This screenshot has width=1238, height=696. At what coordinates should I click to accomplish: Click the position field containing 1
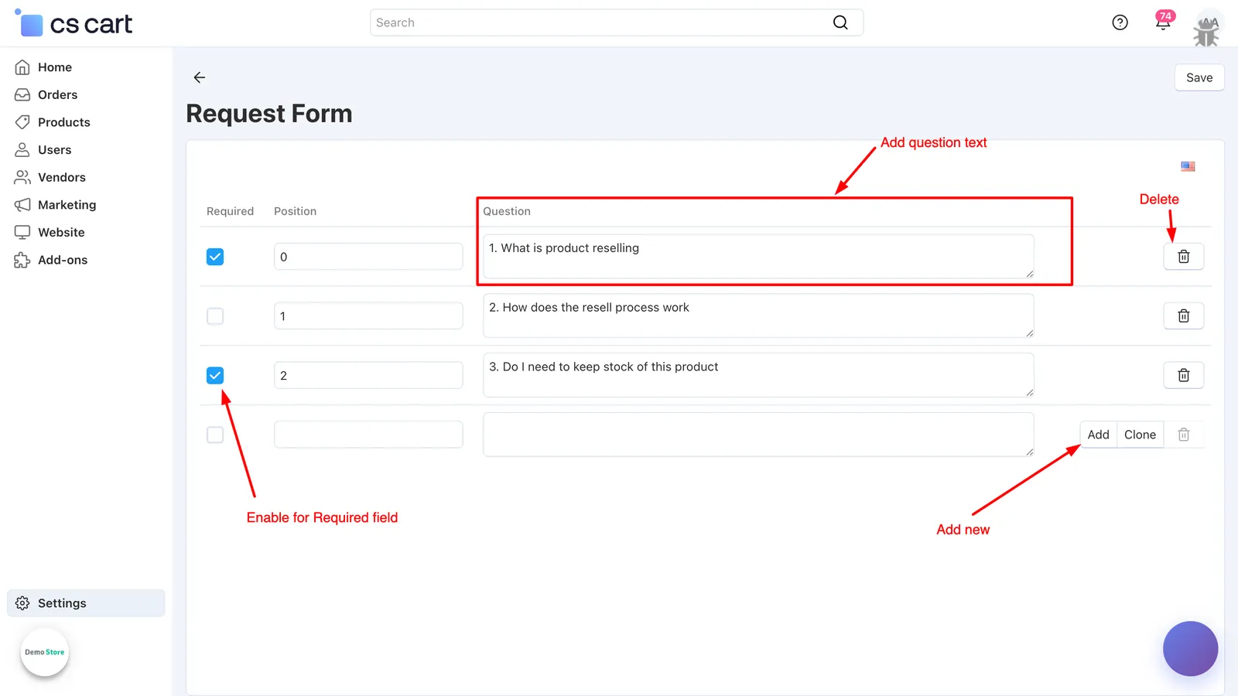368,316
